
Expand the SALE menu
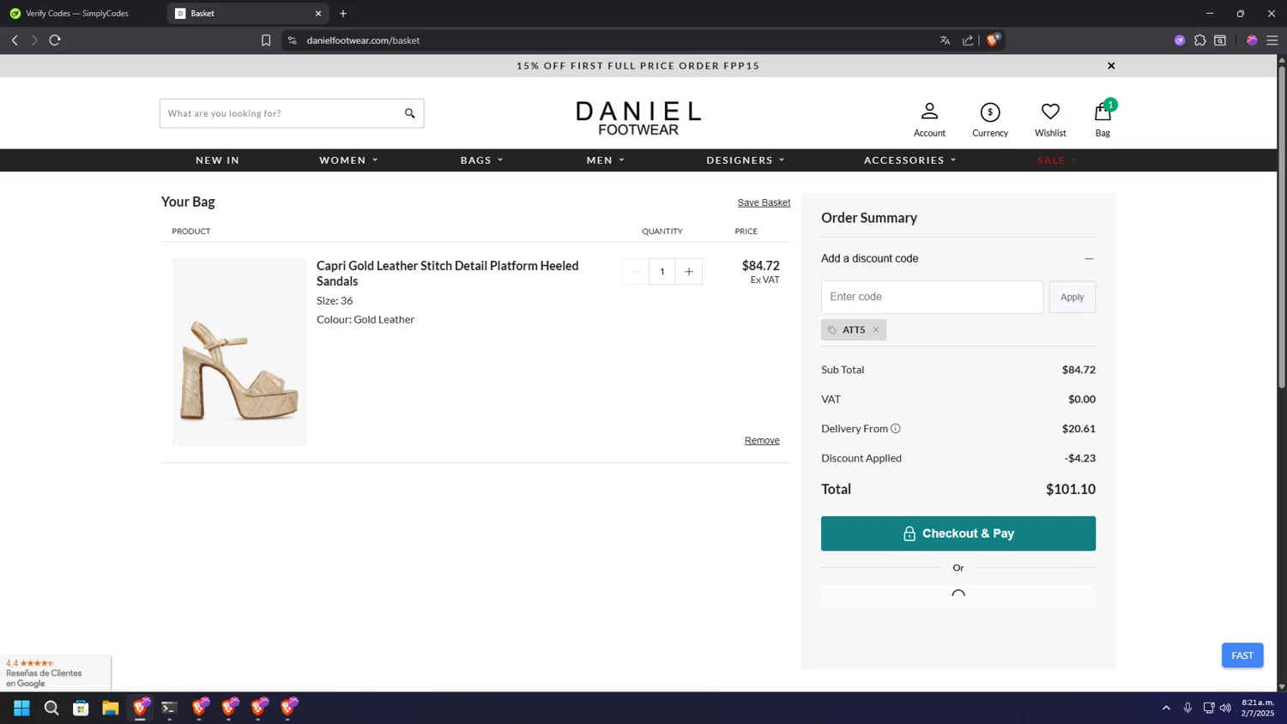pyautogui.click(x=1057, y=160)
